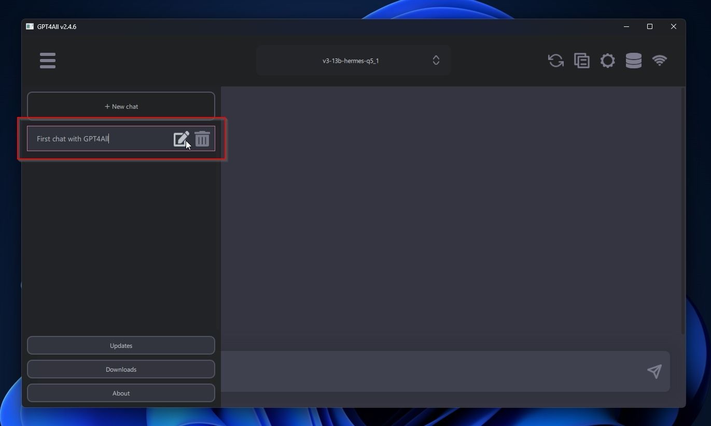Close the GPT4All window
The image size is (711, 426).
(x=674, y=27)
